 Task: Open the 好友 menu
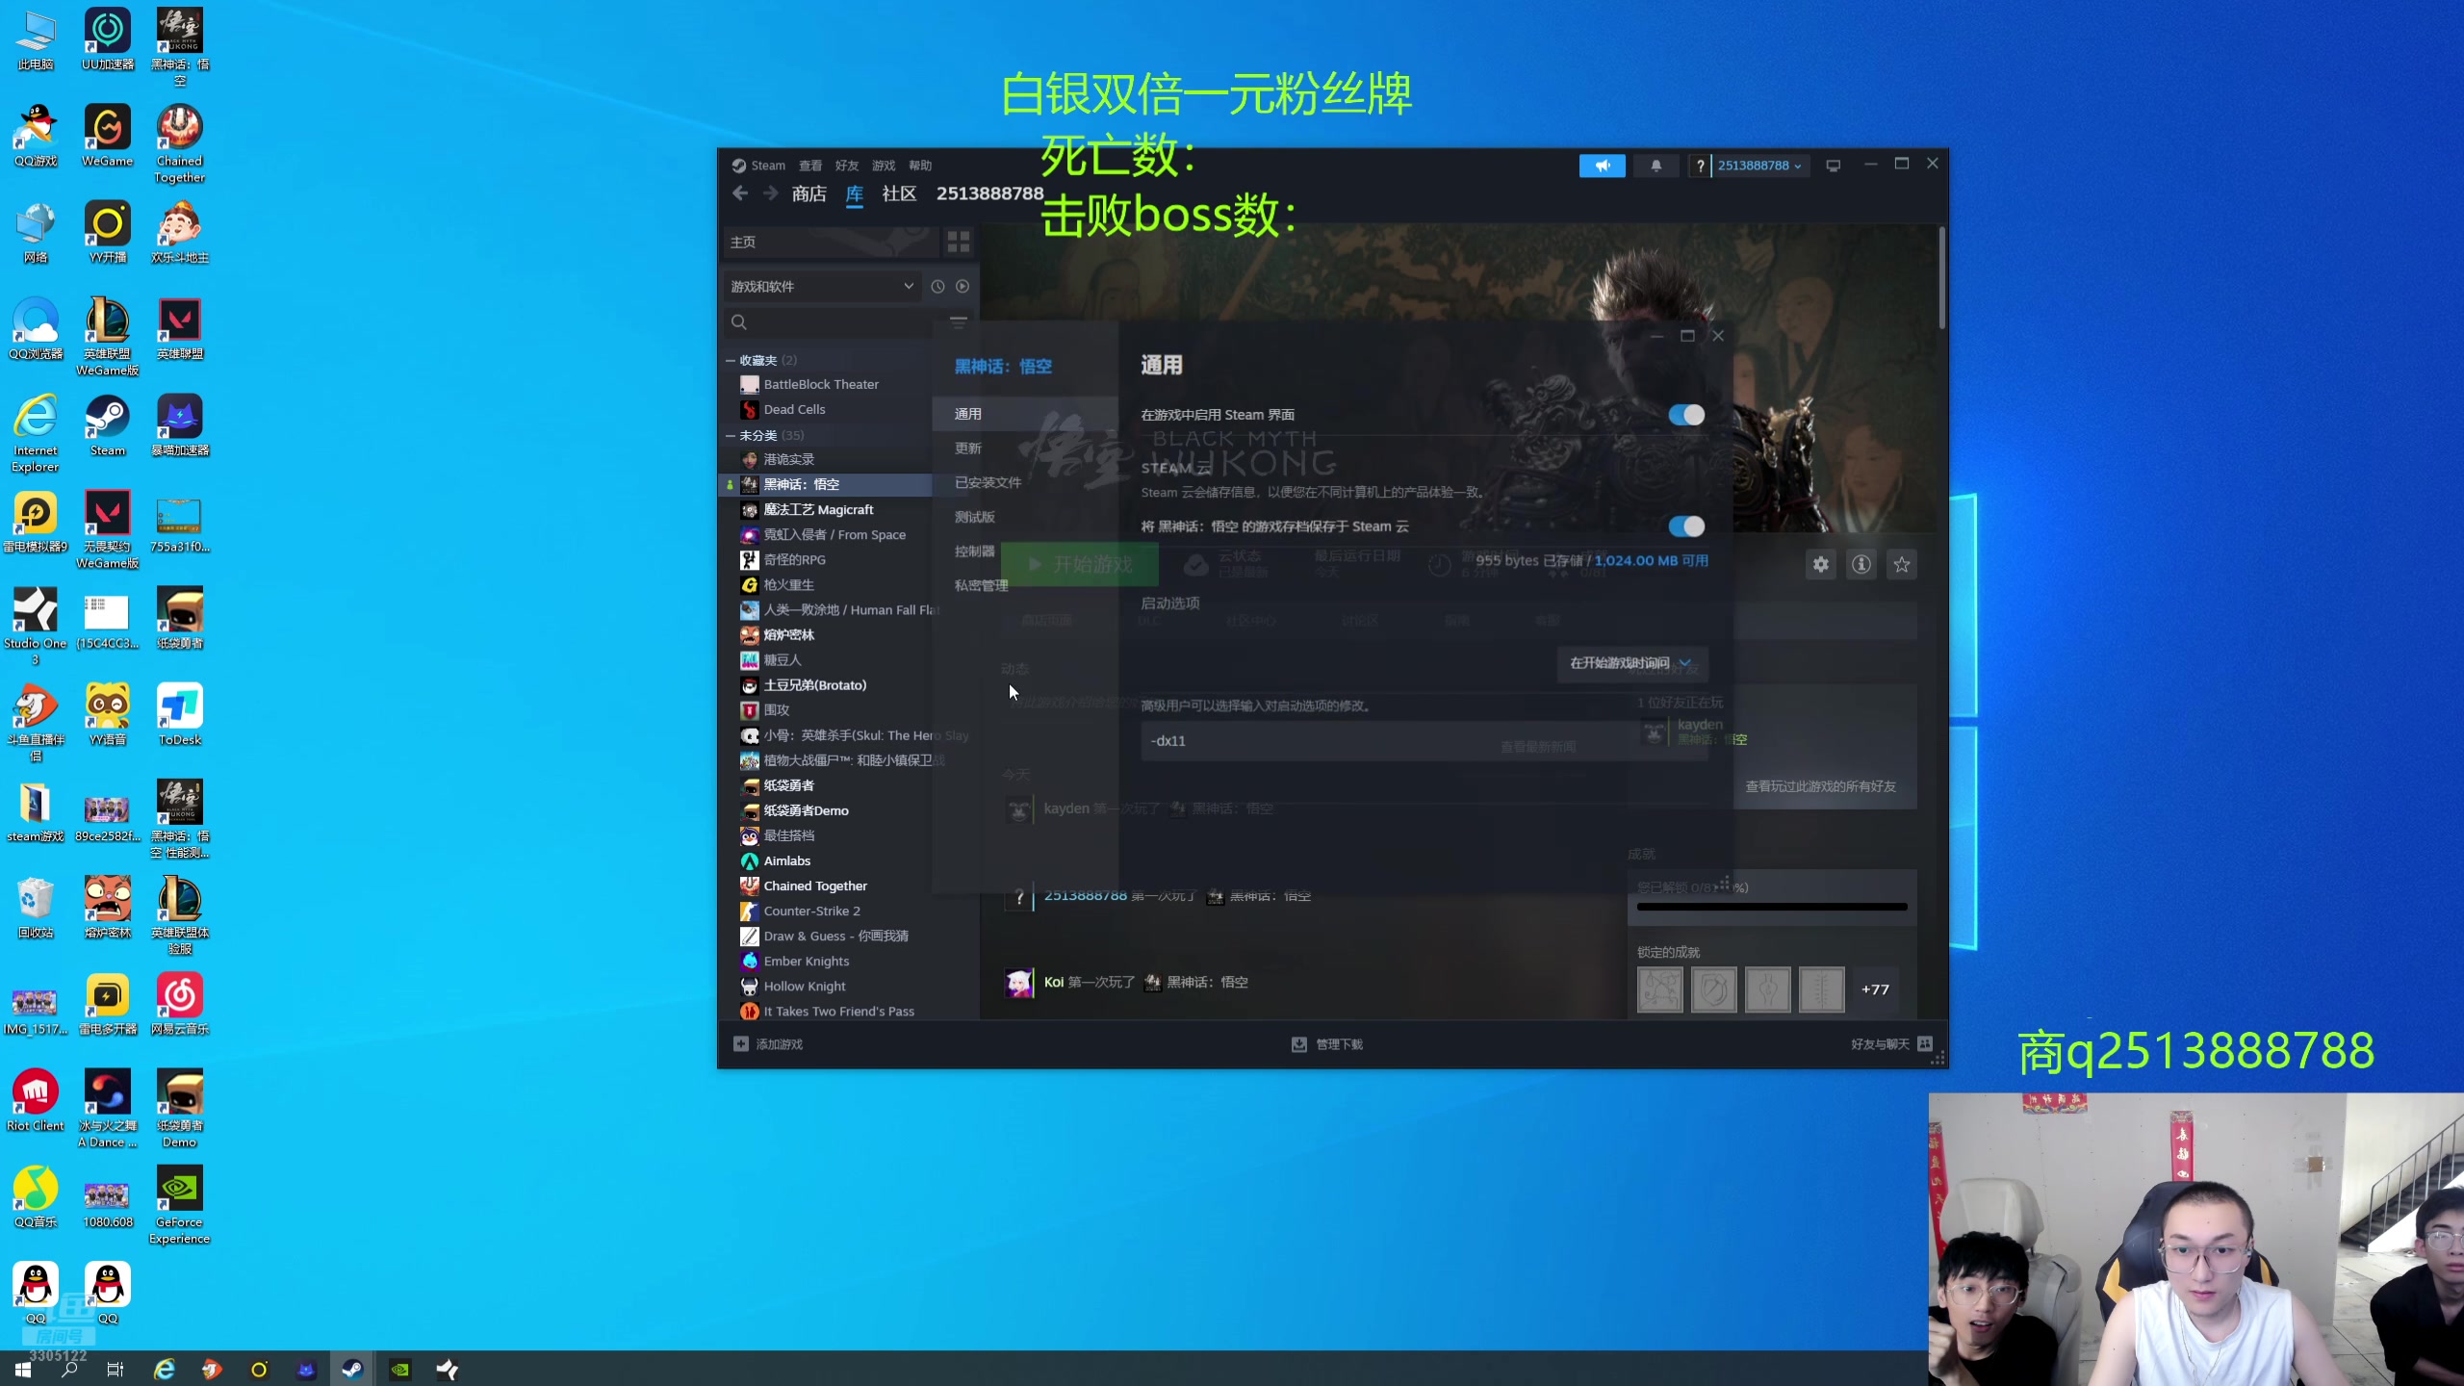click(847, 166)
